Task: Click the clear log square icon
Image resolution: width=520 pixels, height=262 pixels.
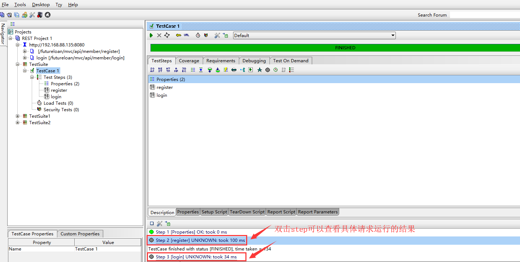Action: [x=152, y=223]
